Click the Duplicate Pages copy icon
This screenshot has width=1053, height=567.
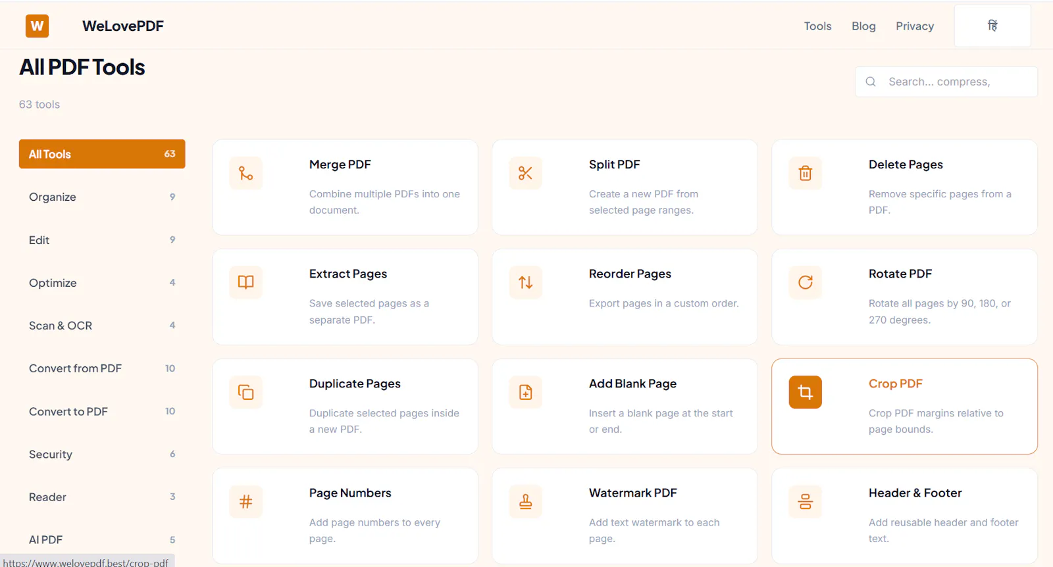246,392
